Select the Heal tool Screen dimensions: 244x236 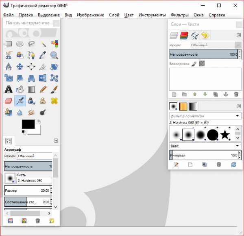[x=54, y=101]
